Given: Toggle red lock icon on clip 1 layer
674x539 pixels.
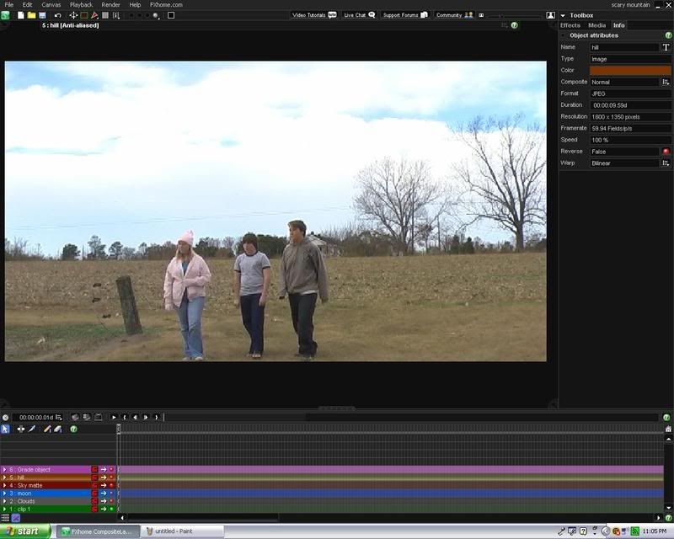Looking at the screenshot, I should tap(94, 509).
